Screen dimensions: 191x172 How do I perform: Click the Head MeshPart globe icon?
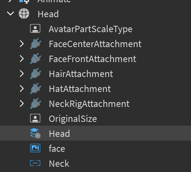(x=24, y=13)
